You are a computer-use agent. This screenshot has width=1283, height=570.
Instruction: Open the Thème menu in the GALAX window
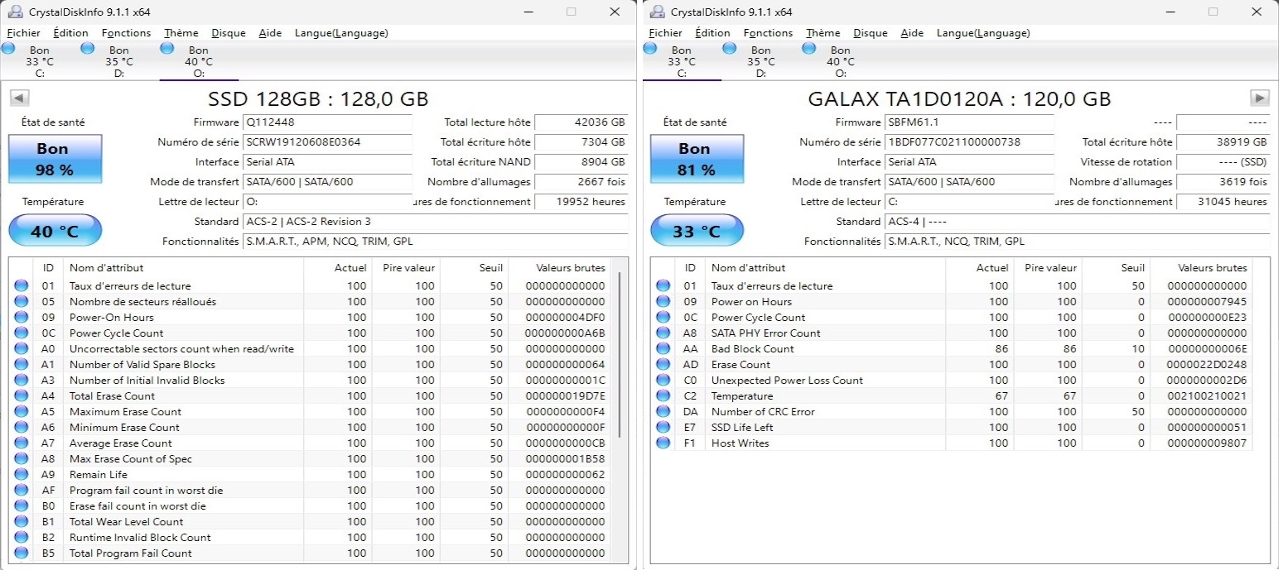click(822, 33)
